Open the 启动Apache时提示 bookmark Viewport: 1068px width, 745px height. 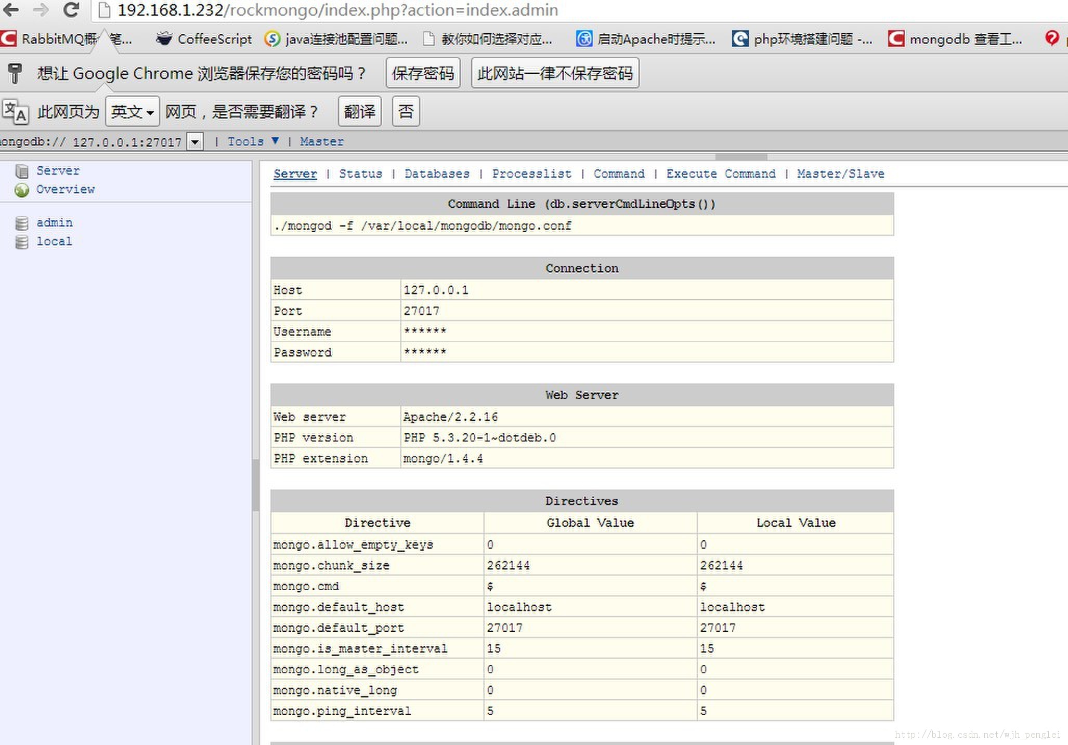[x=646, y=39]
